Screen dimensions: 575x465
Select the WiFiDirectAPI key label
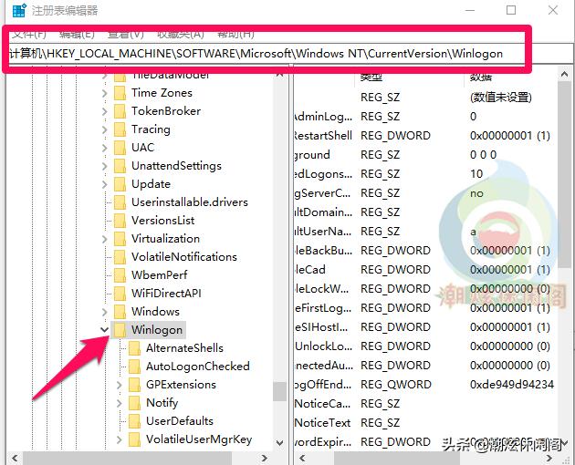(x=166, y=294)
